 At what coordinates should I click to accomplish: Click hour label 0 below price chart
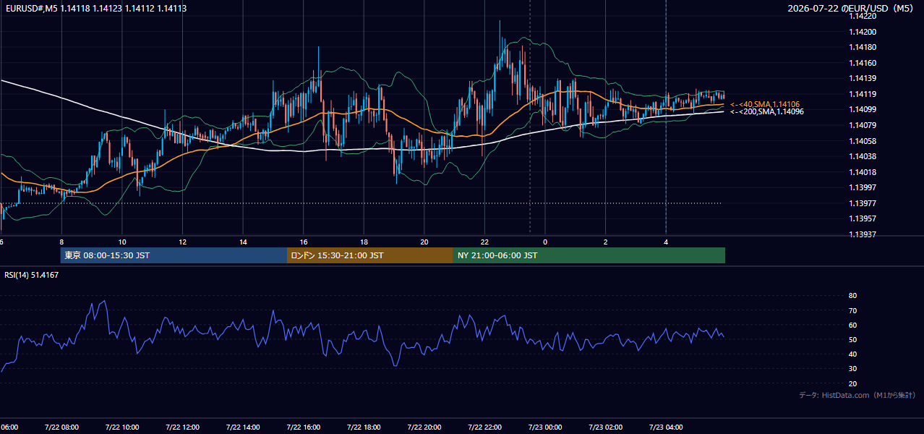pyautogui.click(x=545, y=242)
